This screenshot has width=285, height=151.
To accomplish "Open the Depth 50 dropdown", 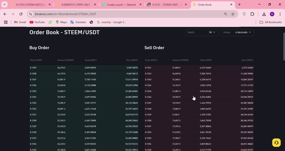I will pyautogui.click(x=202, y=32).
